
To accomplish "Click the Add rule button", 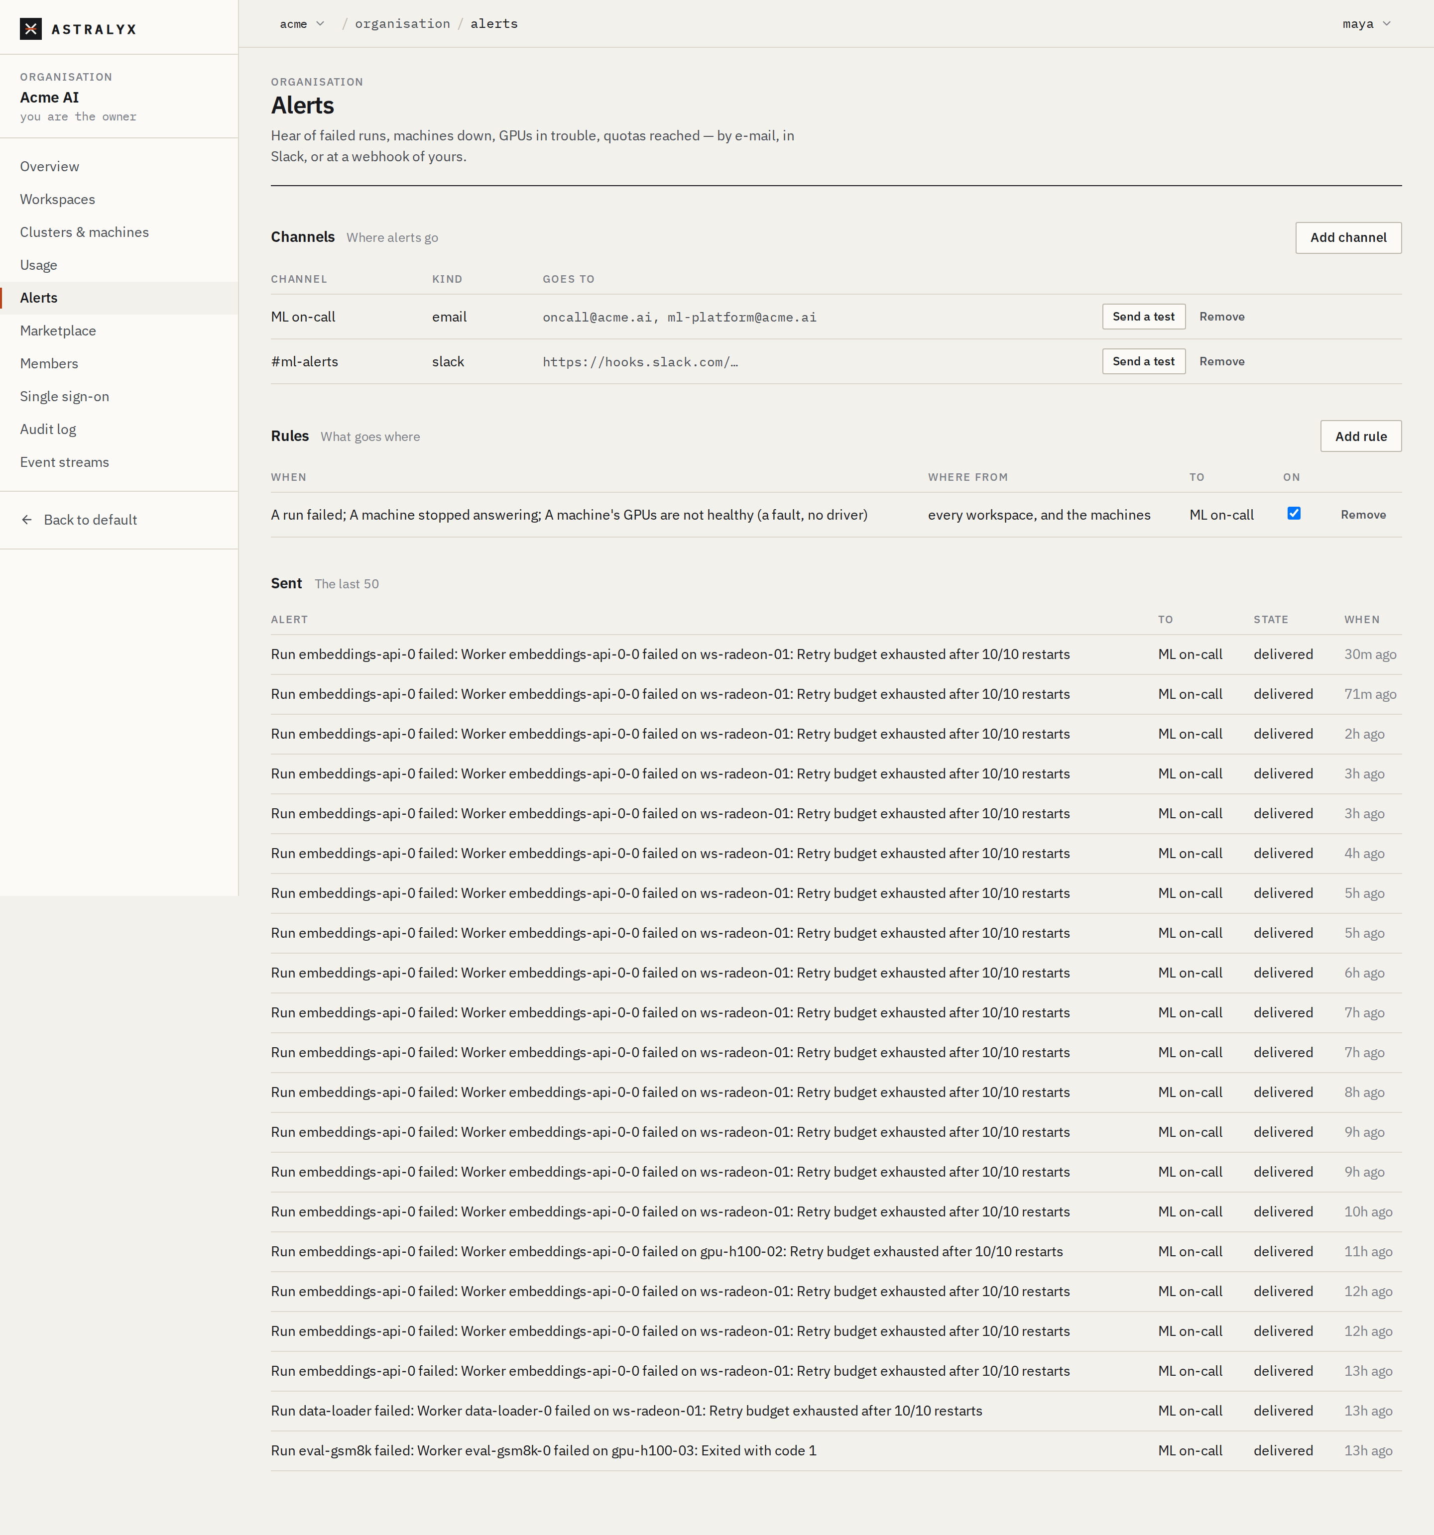I will pyautogui.click(x=1360, y=436).
